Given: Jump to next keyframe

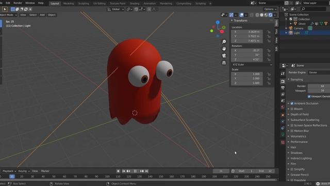Looking at the screenshot, I should [x=142, y=171].
